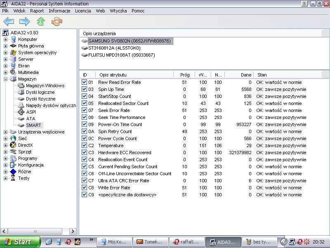
Task: Click the blue Back arrow toolbar icon
Action: 9,21
